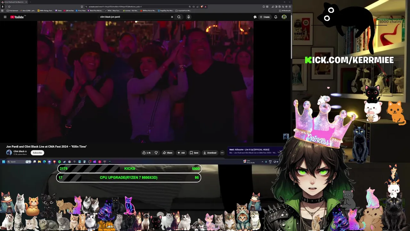410x231 pixels.
Task: Open the YouTube guide hamburger menu
Action: [x=5, y=17]
